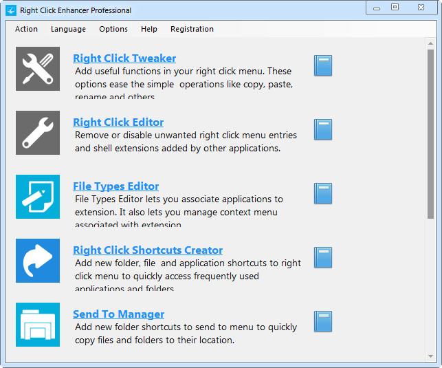
Task: Open the help book for File Types Editor
Action: click(x=323, y=193)
